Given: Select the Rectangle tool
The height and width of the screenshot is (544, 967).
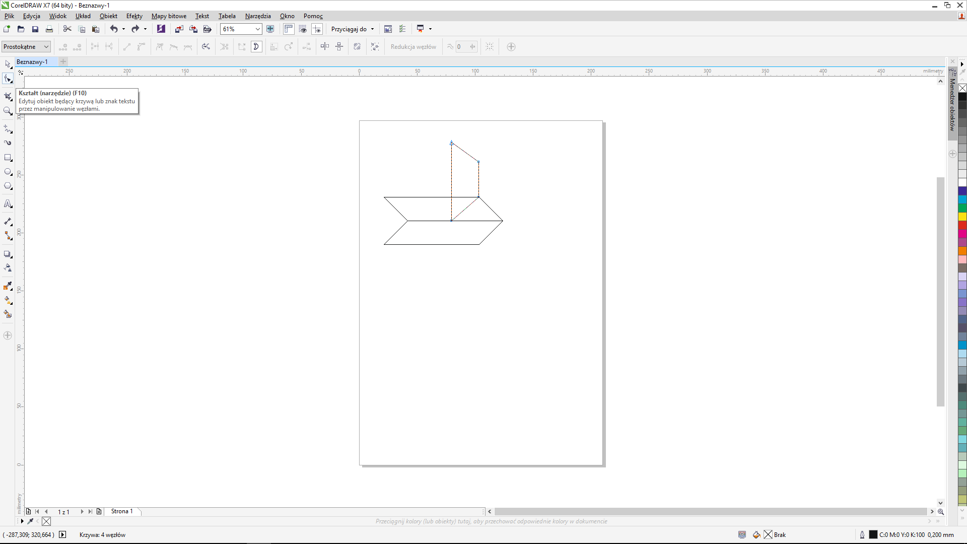Looking at the screenshot, I should pyautogui.click(x=8, y=158).
